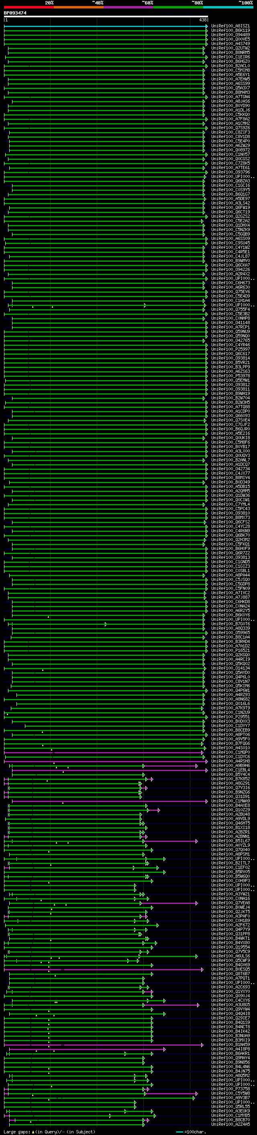257x1135 pixels.
Task: Select label UniRef100_Q7VEA8
Action: 230,903
